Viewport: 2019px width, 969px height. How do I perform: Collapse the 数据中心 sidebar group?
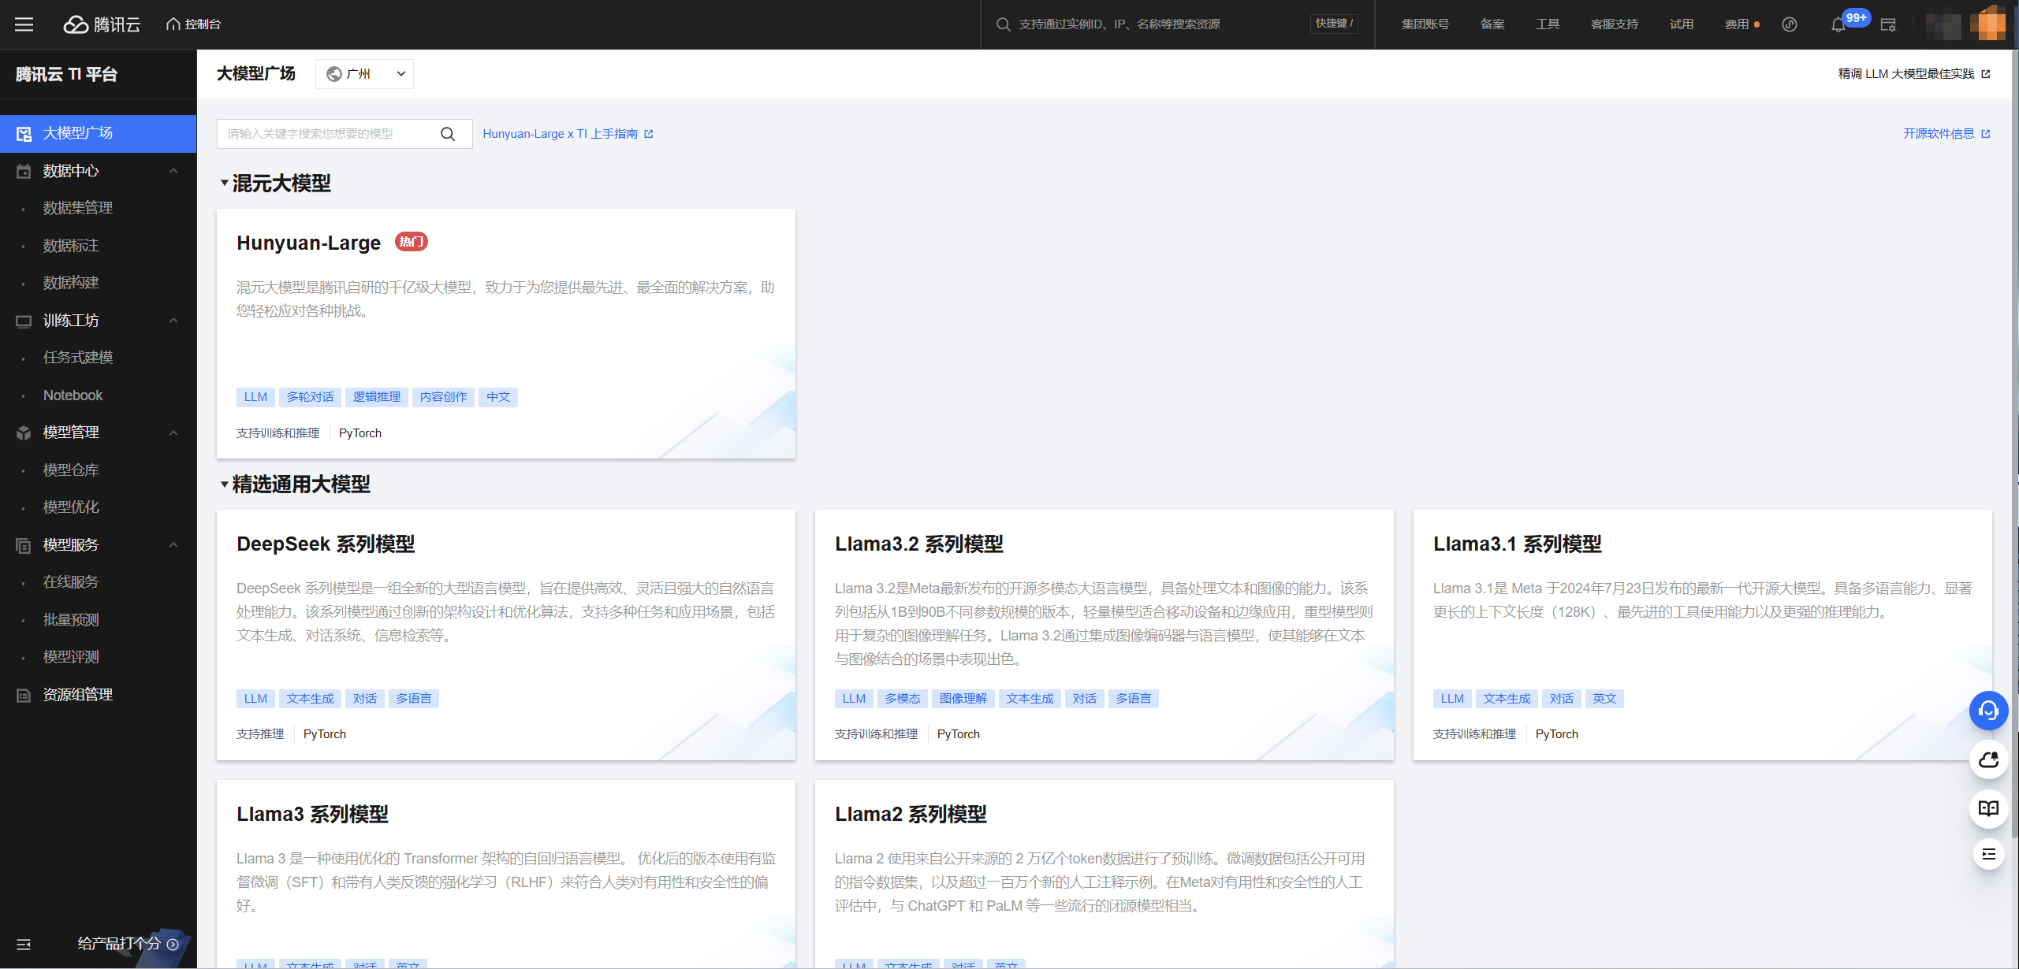(x=173, y=171)
